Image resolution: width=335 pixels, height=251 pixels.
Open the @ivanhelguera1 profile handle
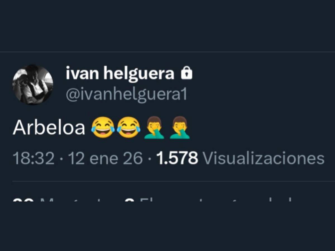[127, 93]
